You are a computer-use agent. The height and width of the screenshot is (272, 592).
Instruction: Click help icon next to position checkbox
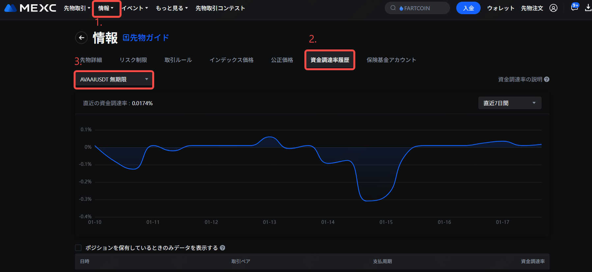click(222, 248)
